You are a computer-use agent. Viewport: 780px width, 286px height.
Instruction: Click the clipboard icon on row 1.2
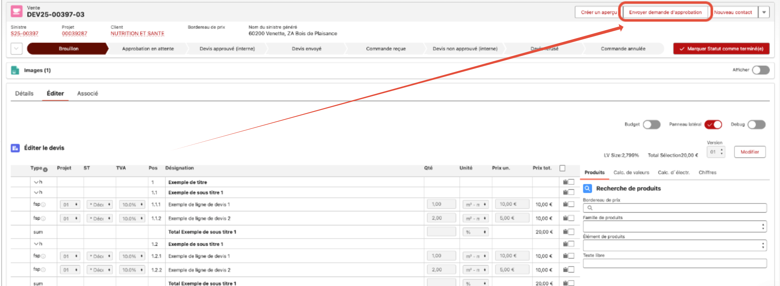(566, 244)
